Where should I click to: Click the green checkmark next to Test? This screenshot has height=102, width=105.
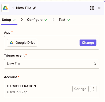point(69,20)
